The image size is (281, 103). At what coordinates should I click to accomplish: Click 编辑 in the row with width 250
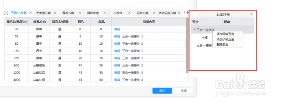pyautogui.click(x=117, y=58)
